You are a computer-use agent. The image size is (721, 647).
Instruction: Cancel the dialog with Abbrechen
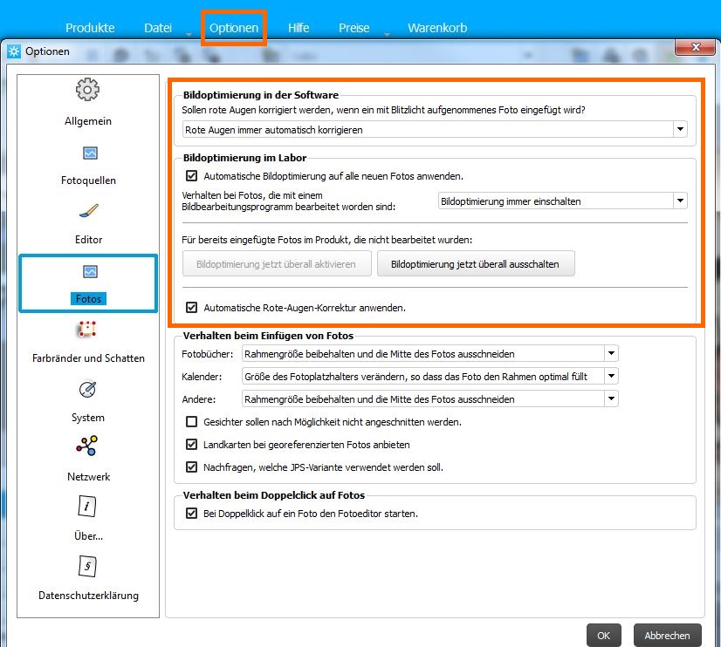(x=668, y=636)
